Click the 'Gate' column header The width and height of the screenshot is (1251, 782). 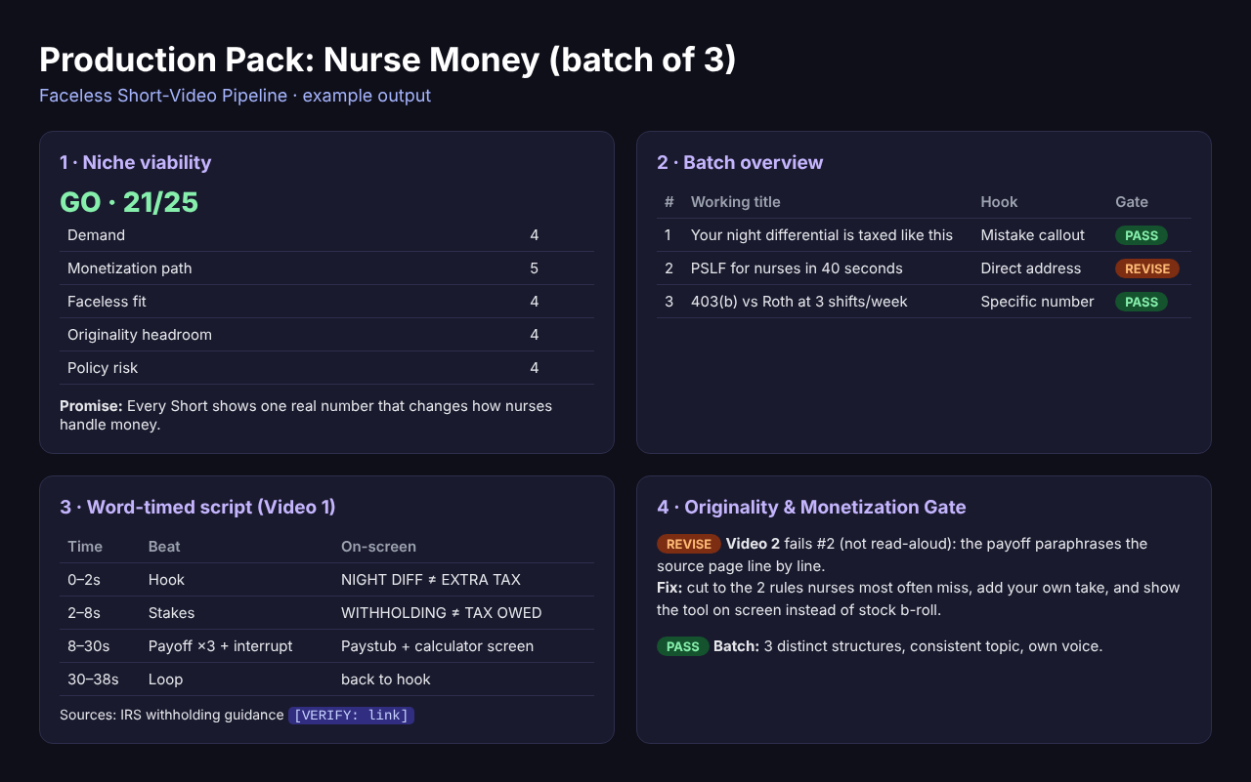point(1132,202)
